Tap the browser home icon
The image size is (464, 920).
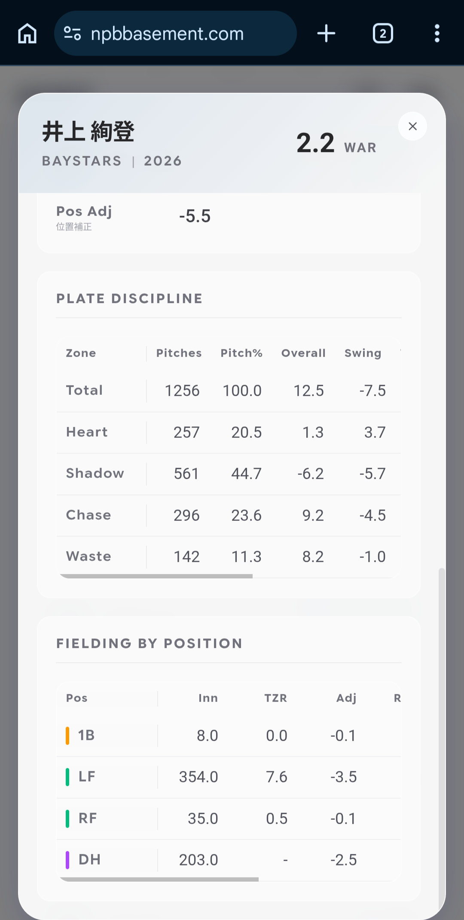(x=27, y=34)
